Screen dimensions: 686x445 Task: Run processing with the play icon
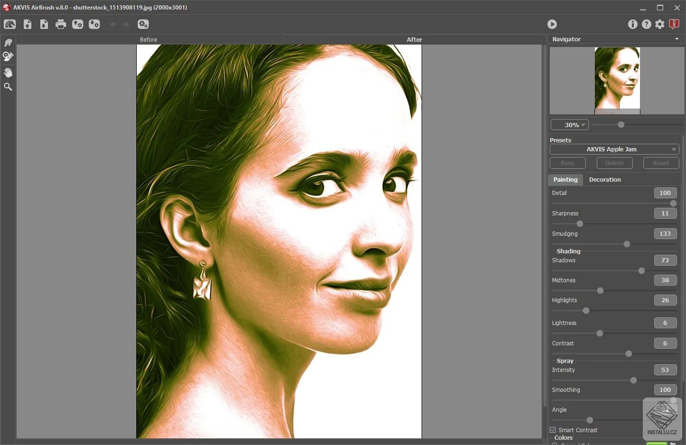tap(552, 24)
